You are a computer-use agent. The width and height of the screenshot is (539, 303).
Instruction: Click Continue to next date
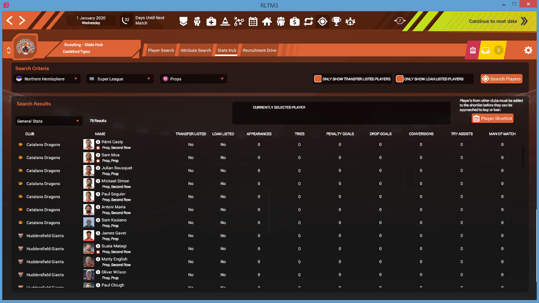coord(498,21)
